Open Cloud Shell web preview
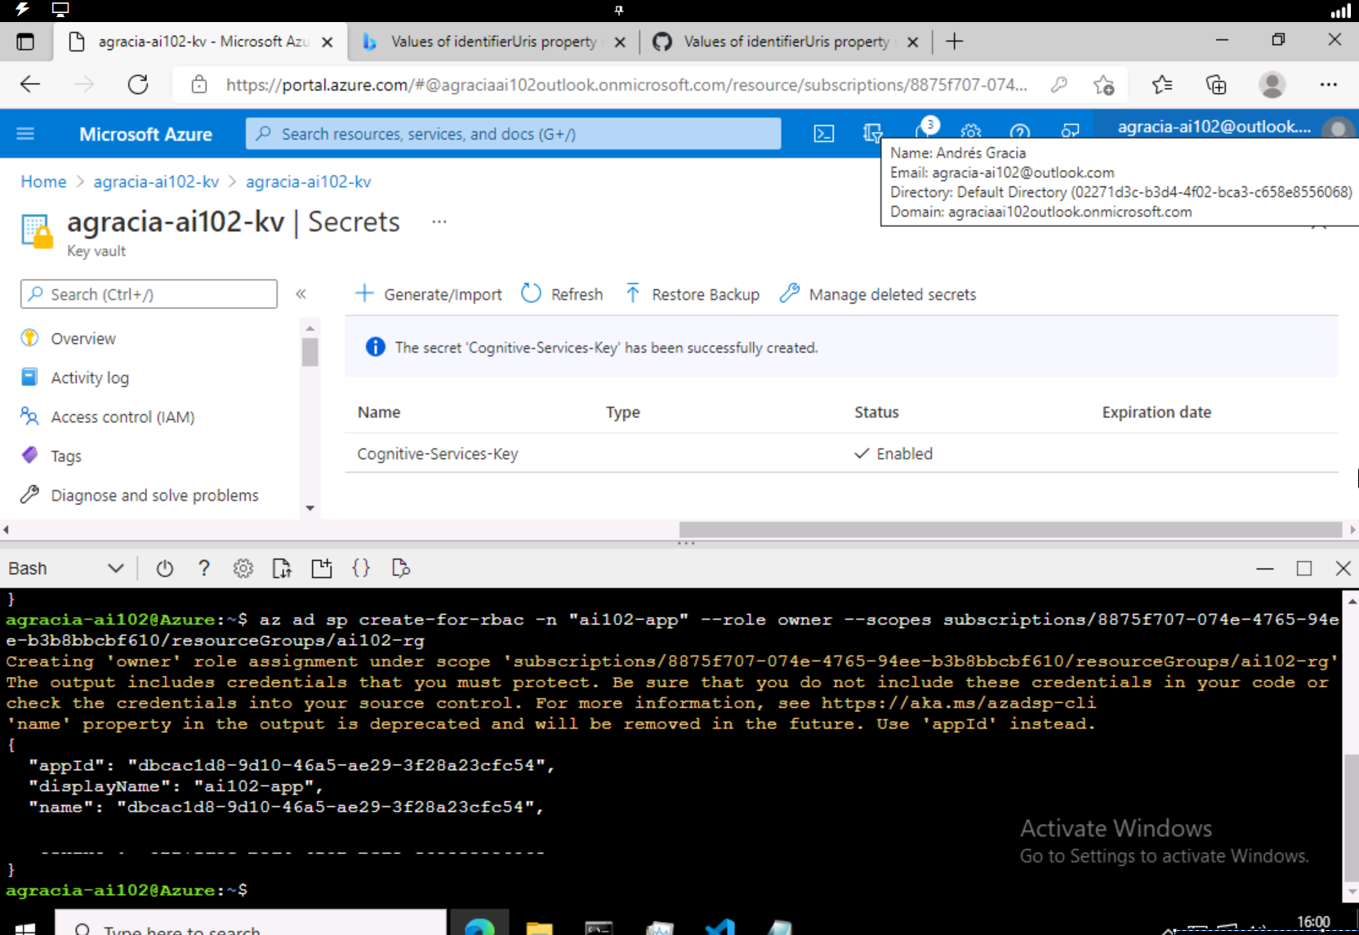This screenshot has width=1359, height=935. pos(400,568)
